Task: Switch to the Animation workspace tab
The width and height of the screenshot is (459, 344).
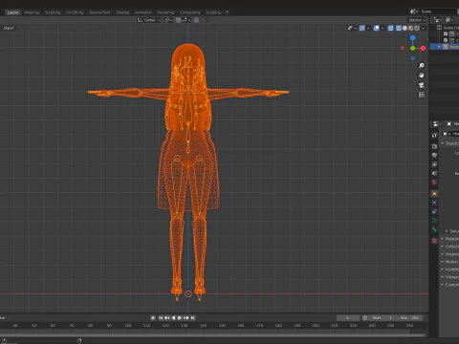Action: (x=143, y=12)
